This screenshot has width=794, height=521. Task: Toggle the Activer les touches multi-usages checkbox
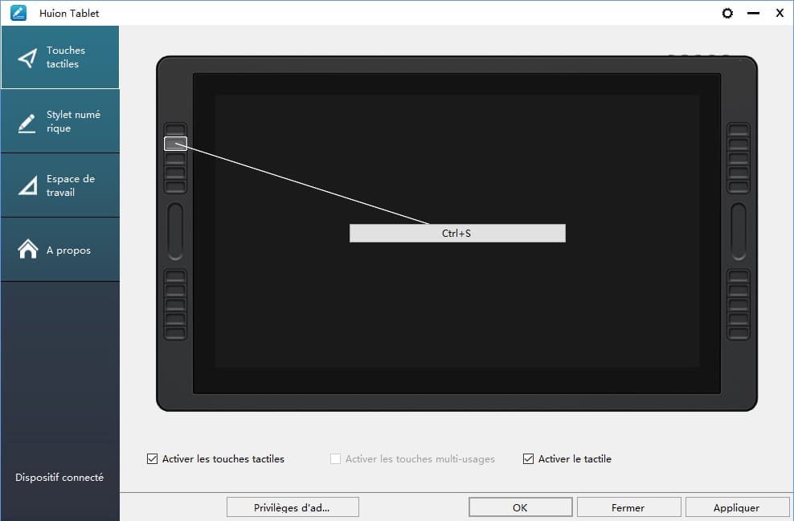click(335, 458)
